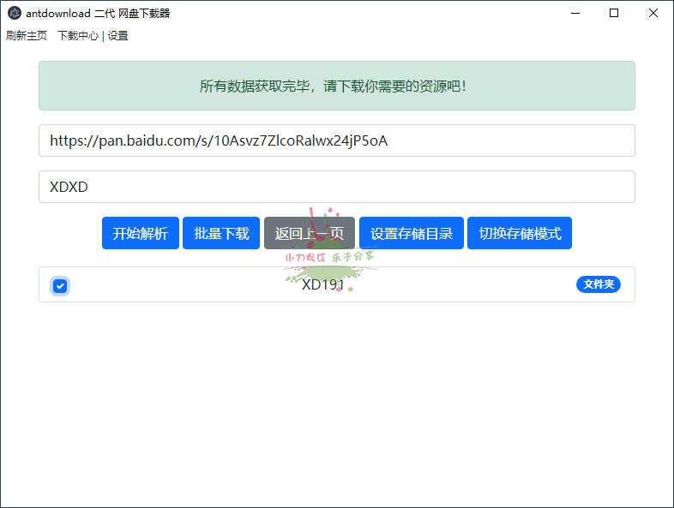Click the XDXD extraction code field
The width and height of the screenshot is (674, 508).
click(x=336, y=187)
